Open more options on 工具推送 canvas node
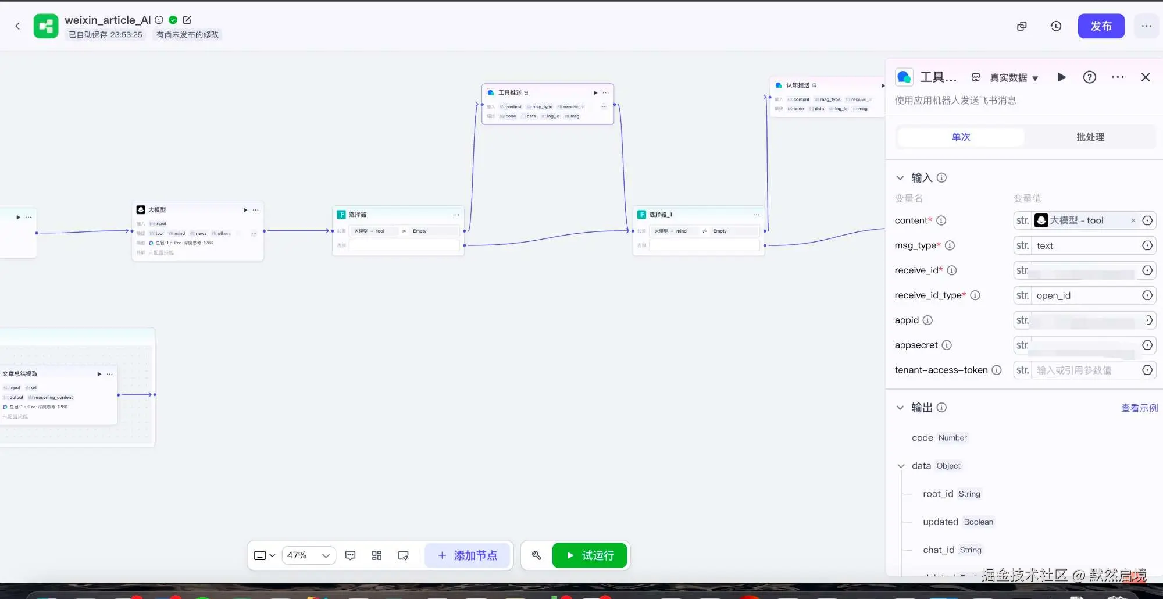The width and height of the screenshot is (1163, 599). pos(605,93)
